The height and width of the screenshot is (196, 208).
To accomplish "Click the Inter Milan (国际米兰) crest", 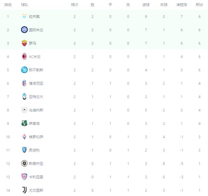I will (24, 30).
